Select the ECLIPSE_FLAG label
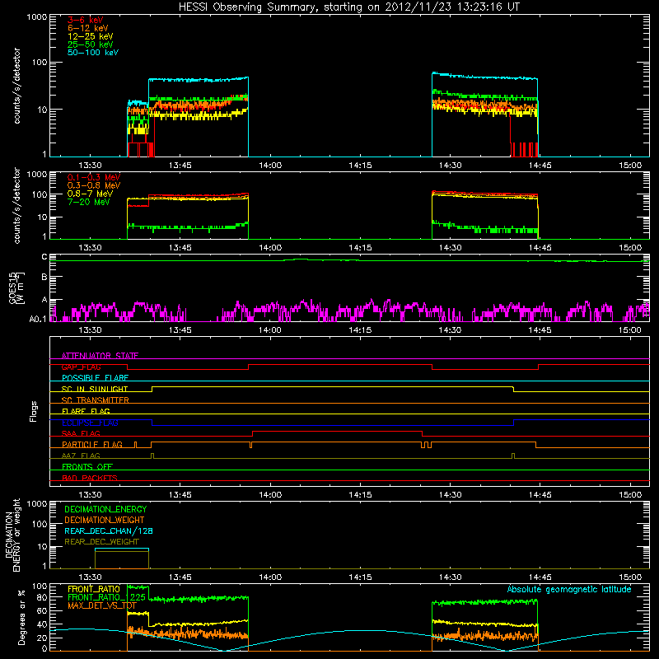659x659 pixels. 90,423
